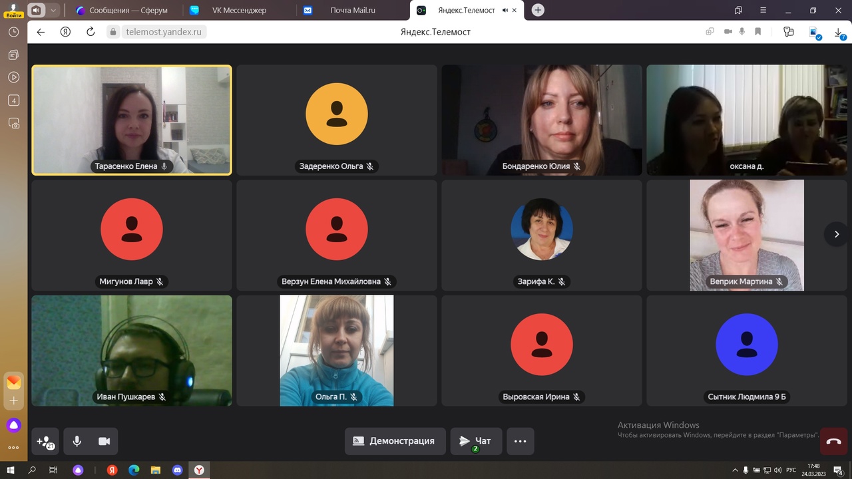This screenshot has height=479, width=852.
Task: Open the Windows Start menu
Action: (11, 470)
